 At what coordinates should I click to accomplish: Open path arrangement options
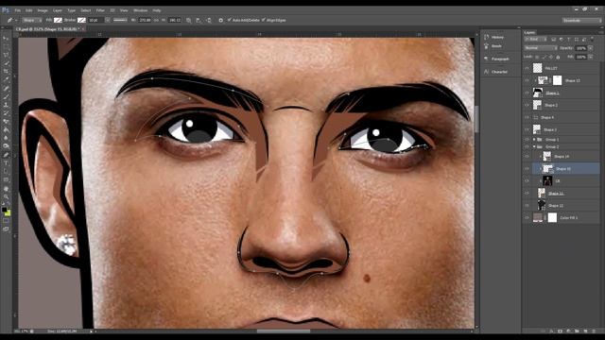tap(209, 21)
